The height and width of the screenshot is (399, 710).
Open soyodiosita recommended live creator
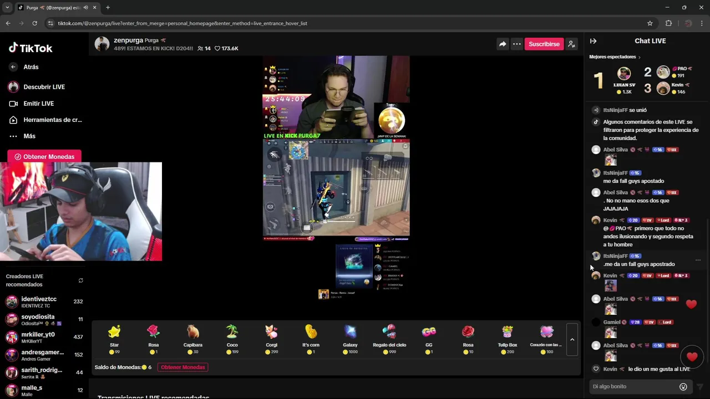pos(44,319)
